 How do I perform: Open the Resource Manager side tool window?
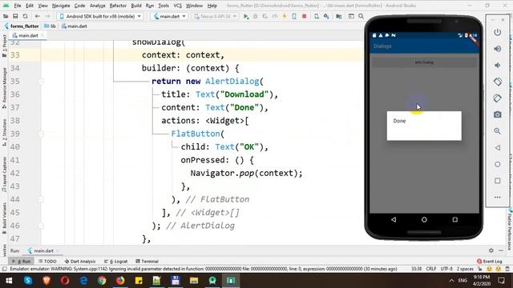coord(4,87)
